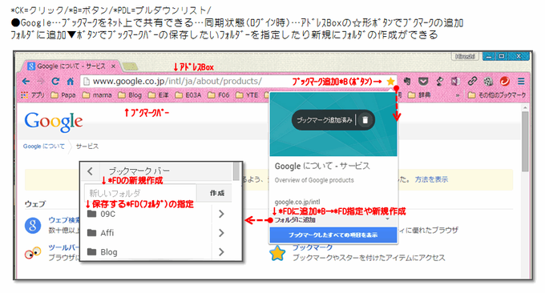Open the フォルダに追加 dropdown
Viewport: 545px width, 293px height.
pyautogui.click(x=333, y=219)
